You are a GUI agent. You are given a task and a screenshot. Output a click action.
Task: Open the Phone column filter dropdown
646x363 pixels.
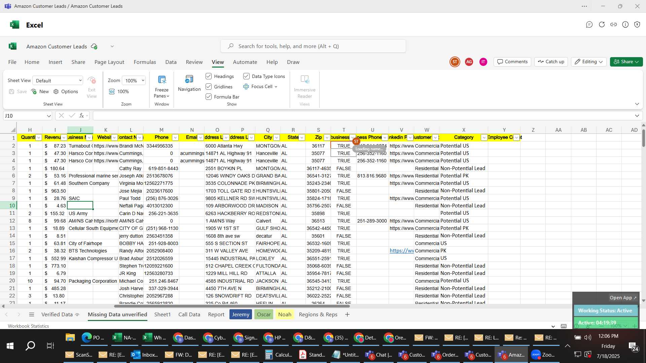tap(175, 137)
